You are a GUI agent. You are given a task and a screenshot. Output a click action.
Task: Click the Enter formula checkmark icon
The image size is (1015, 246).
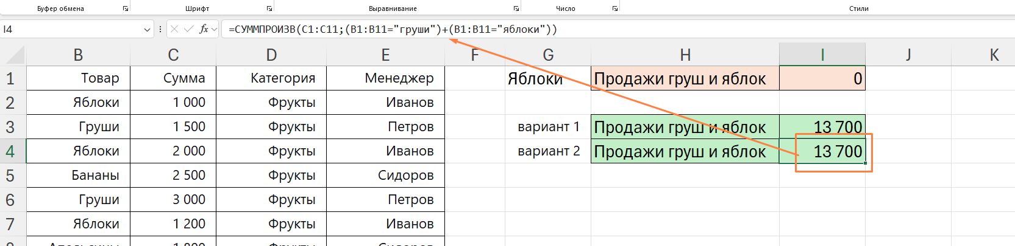pyautogui.click(x=189, y=29)
